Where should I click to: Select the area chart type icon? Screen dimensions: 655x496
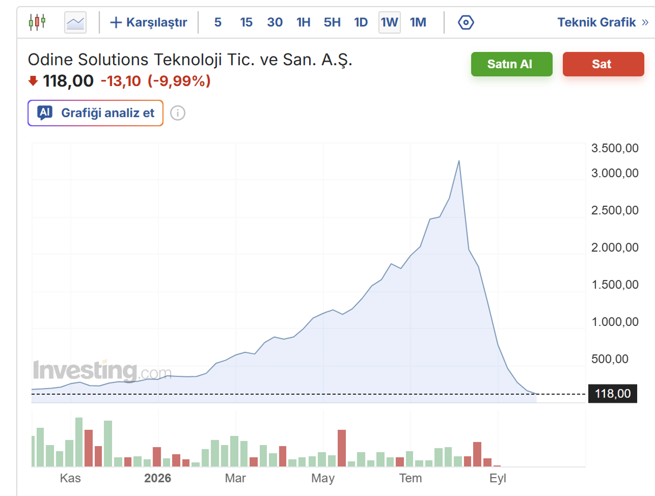tap(75, 22)
